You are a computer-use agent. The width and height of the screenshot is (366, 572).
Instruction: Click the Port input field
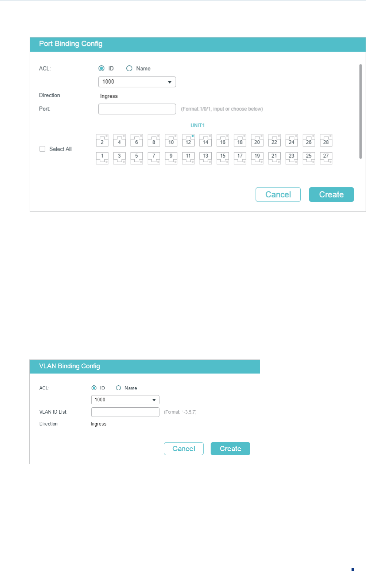coord(137,109)
